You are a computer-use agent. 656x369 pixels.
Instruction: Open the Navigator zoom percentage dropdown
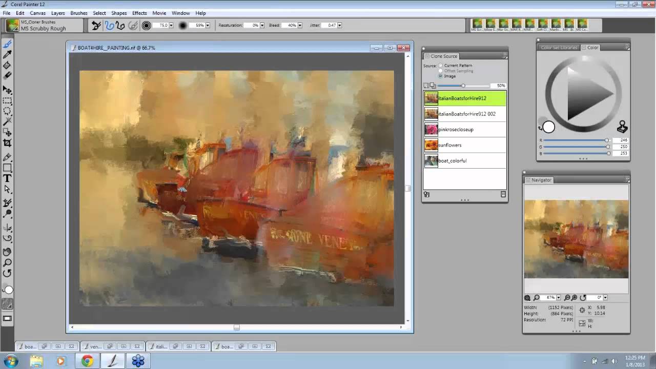559,298
